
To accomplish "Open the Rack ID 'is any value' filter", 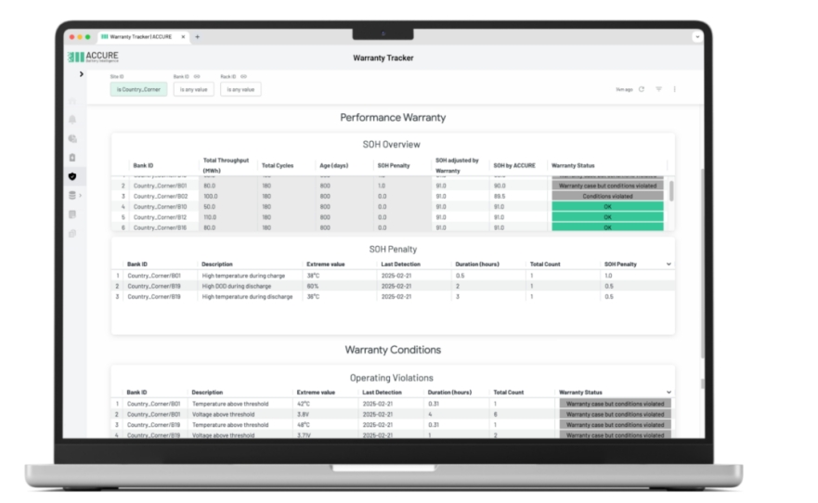I will [x=240, y=89].
